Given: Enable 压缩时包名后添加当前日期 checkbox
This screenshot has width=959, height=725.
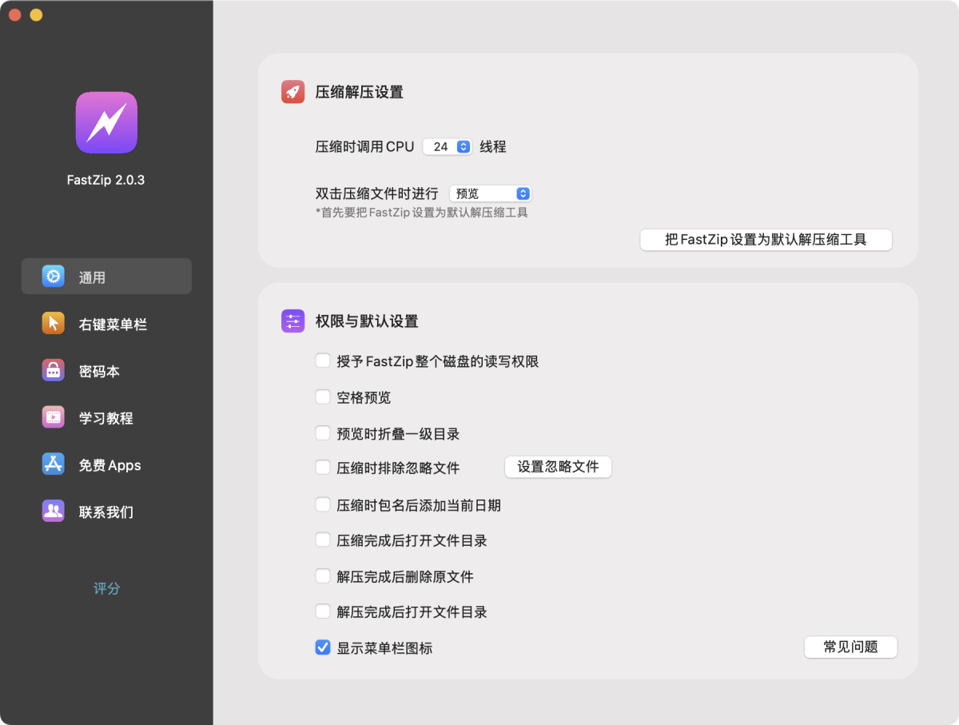Looking at the screenshot, I should click(323, 504).
